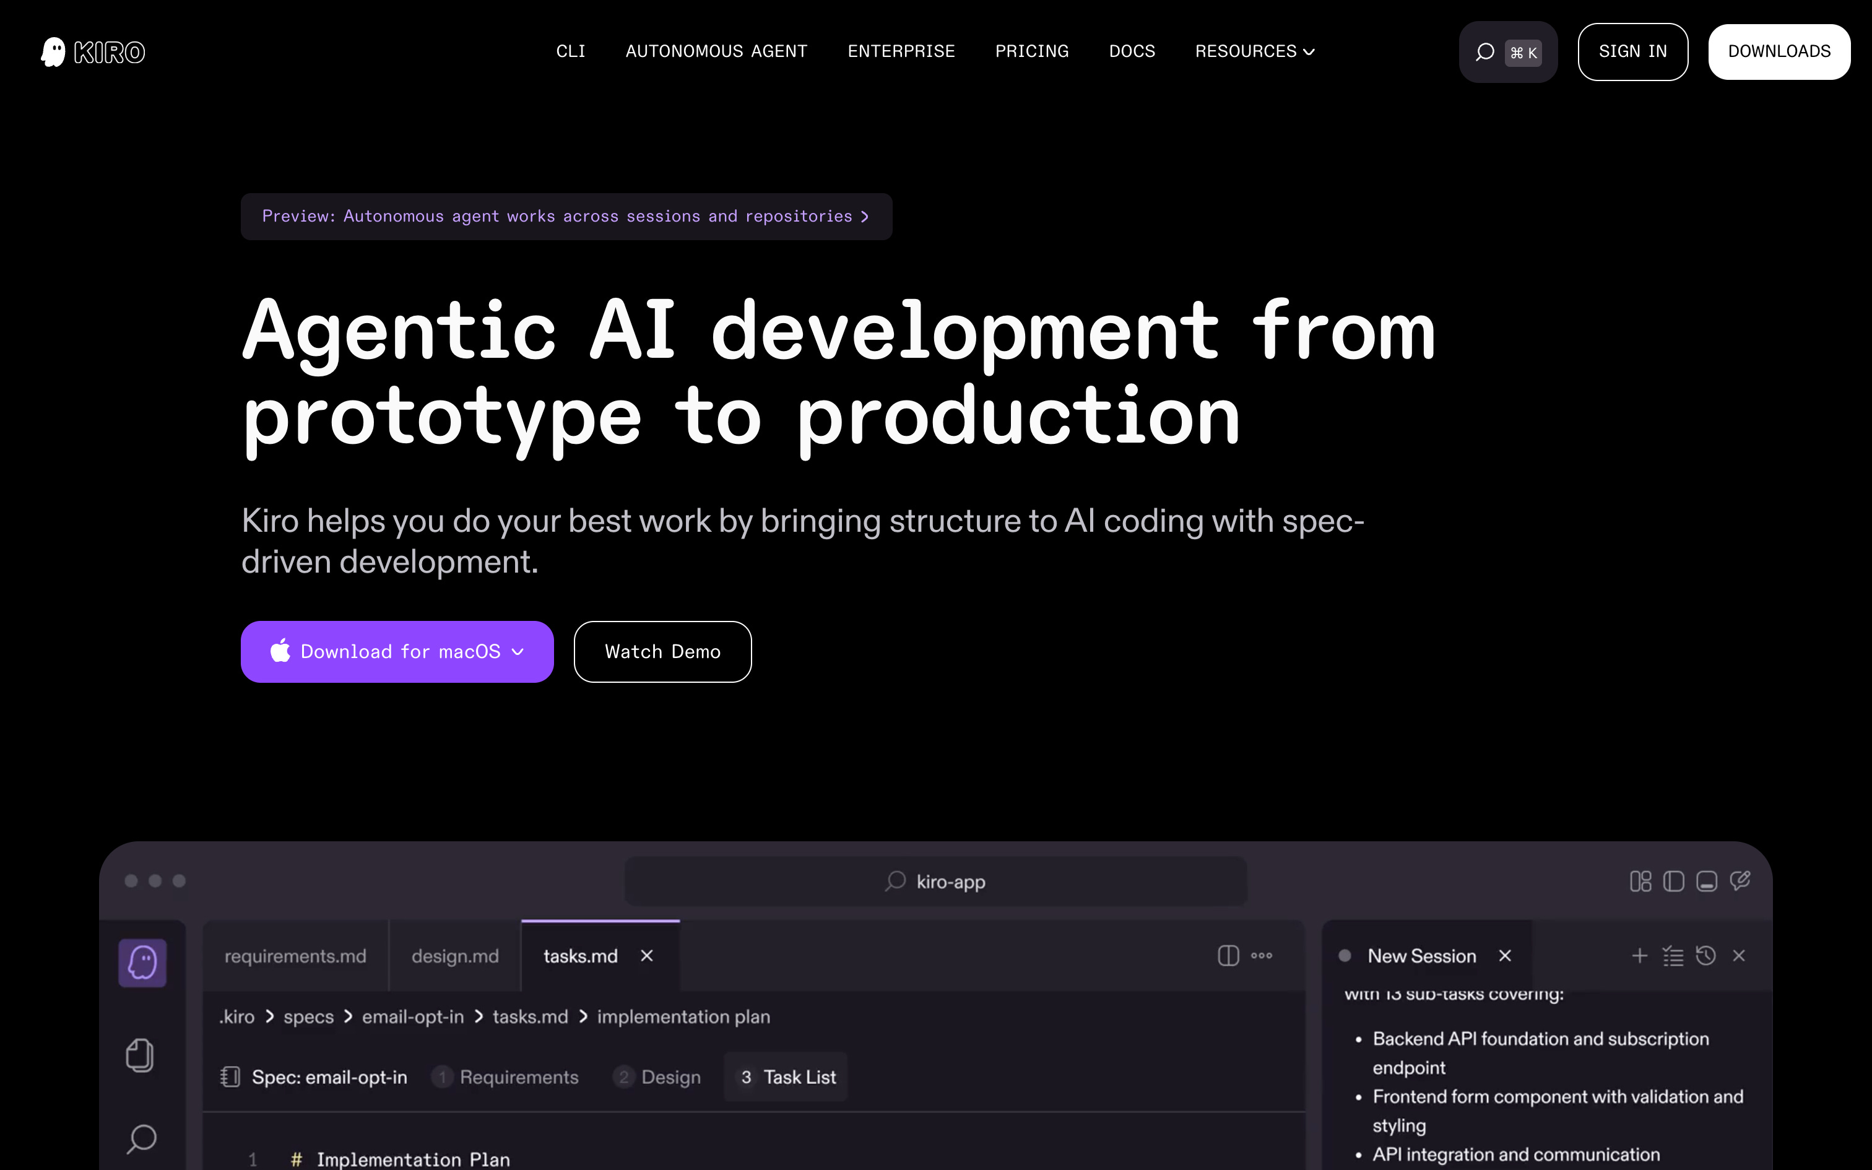Expand the Resources dropdown menu
Viewport: 1872px width, 1170px height.
pyautogui.click(x=1254, y=51)
